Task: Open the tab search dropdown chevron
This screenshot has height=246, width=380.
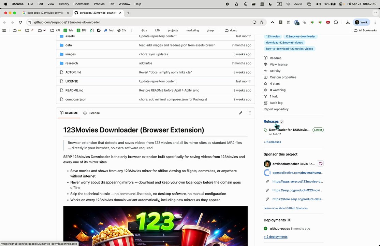Action: [376, 13]
